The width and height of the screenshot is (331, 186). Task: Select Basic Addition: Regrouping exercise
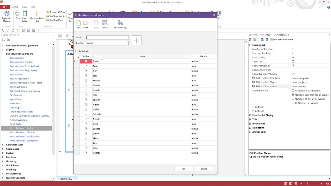pos(23,70)
